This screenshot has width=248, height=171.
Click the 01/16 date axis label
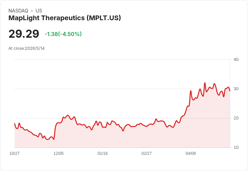(x=102, y=153)
